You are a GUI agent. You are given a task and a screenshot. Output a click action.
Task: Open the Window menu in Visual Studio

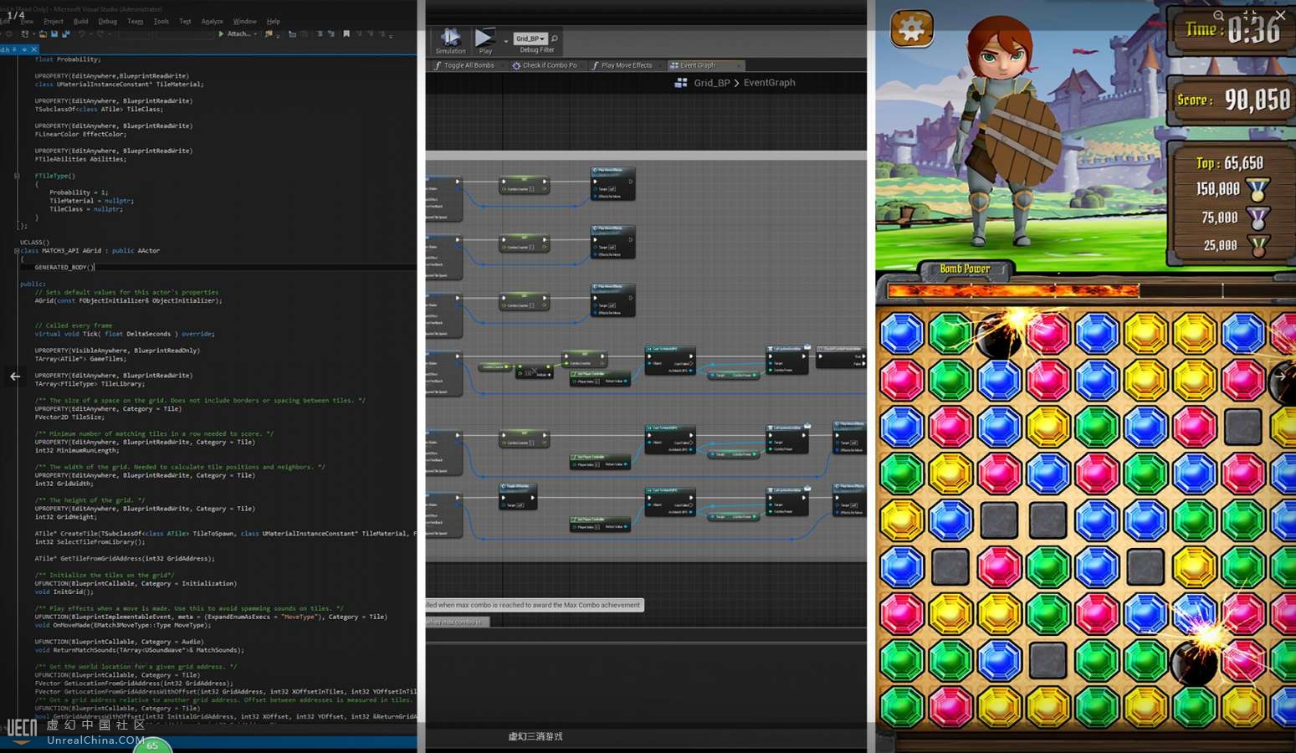pyautogui.click(x=245, y=21)
